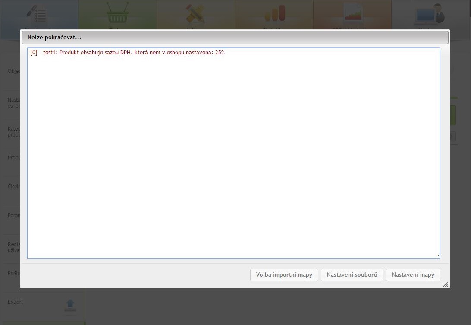Click the error message text area
This screenshot has width=471, height=325.
click(x=233, y=153)
